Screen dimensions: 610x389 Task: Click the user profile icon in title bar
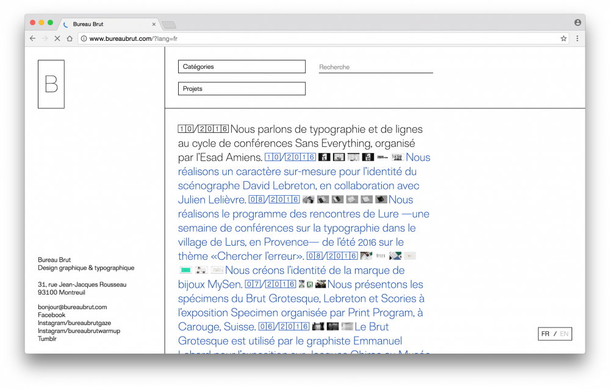(577, 23)
